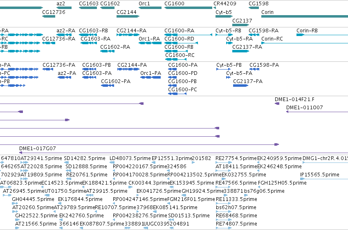The width and height of the screenshot is (348, 230).
Task: Click the DME1-014F21.F feature label
Action: coord(294,99)
